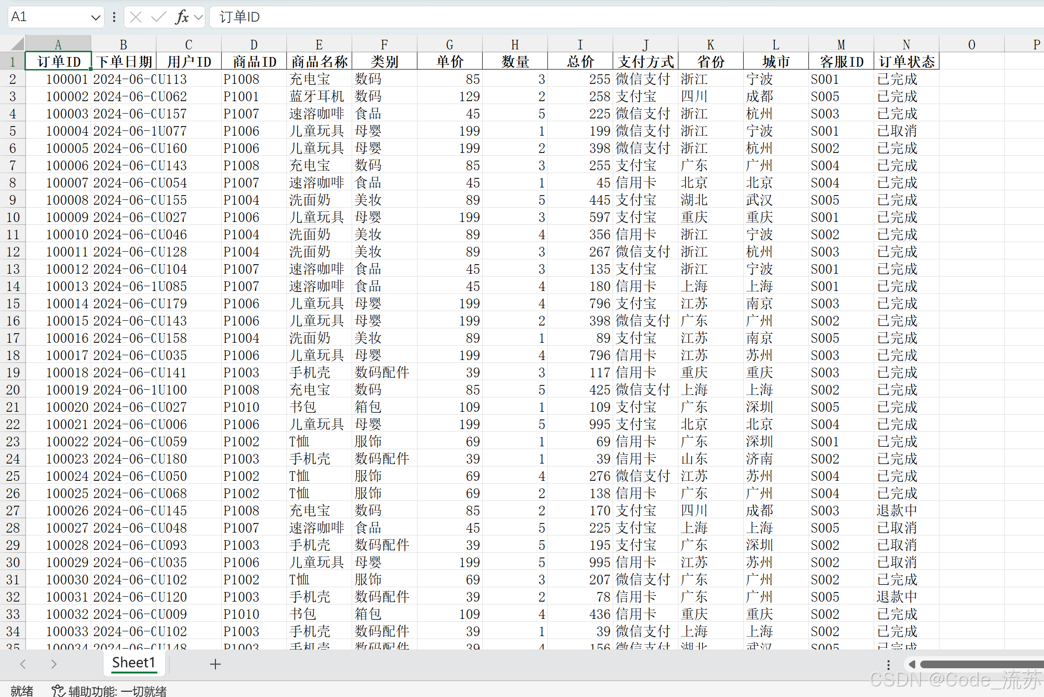This screenshot has width=1044, height=697.
Task: Click the Cancel (X) formula bar icon
Action: point(136,18)
